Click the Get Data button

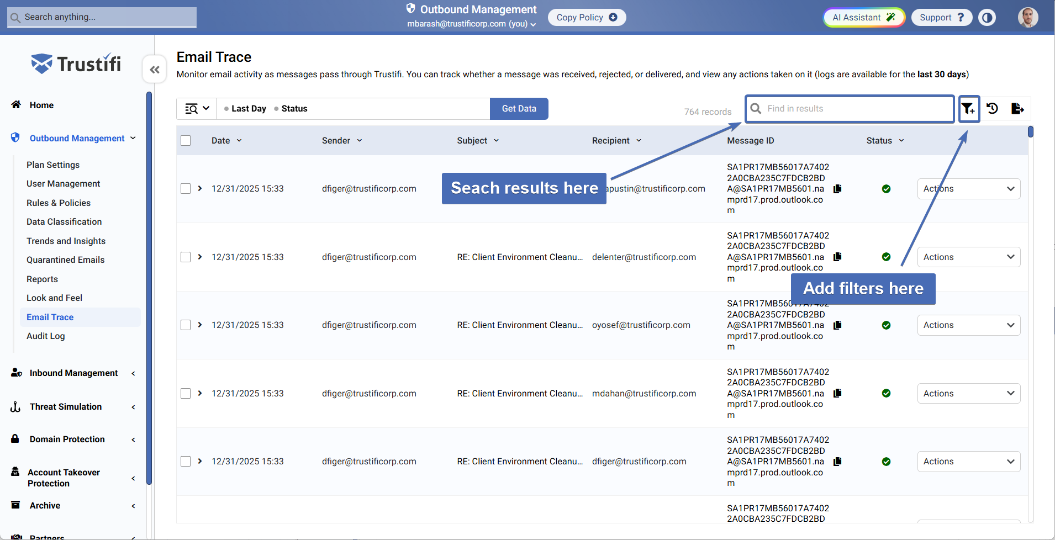point(519,109)
